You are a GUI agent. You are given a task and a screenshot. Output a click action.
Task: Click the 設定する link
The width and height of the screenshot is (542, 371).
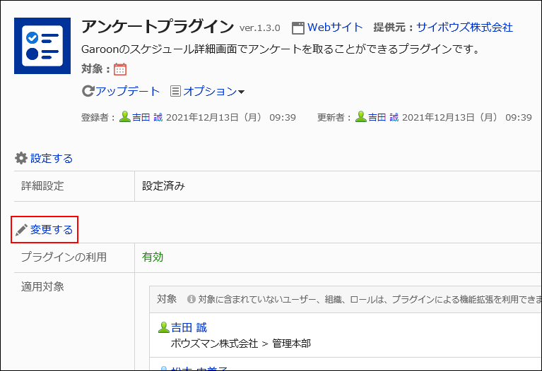(x=52, y=159)
